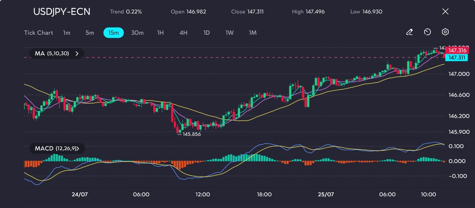Screen dimensions: 475x208
Task: Pick the 1W weekly timeframe
Action: [x=230, y=33]
